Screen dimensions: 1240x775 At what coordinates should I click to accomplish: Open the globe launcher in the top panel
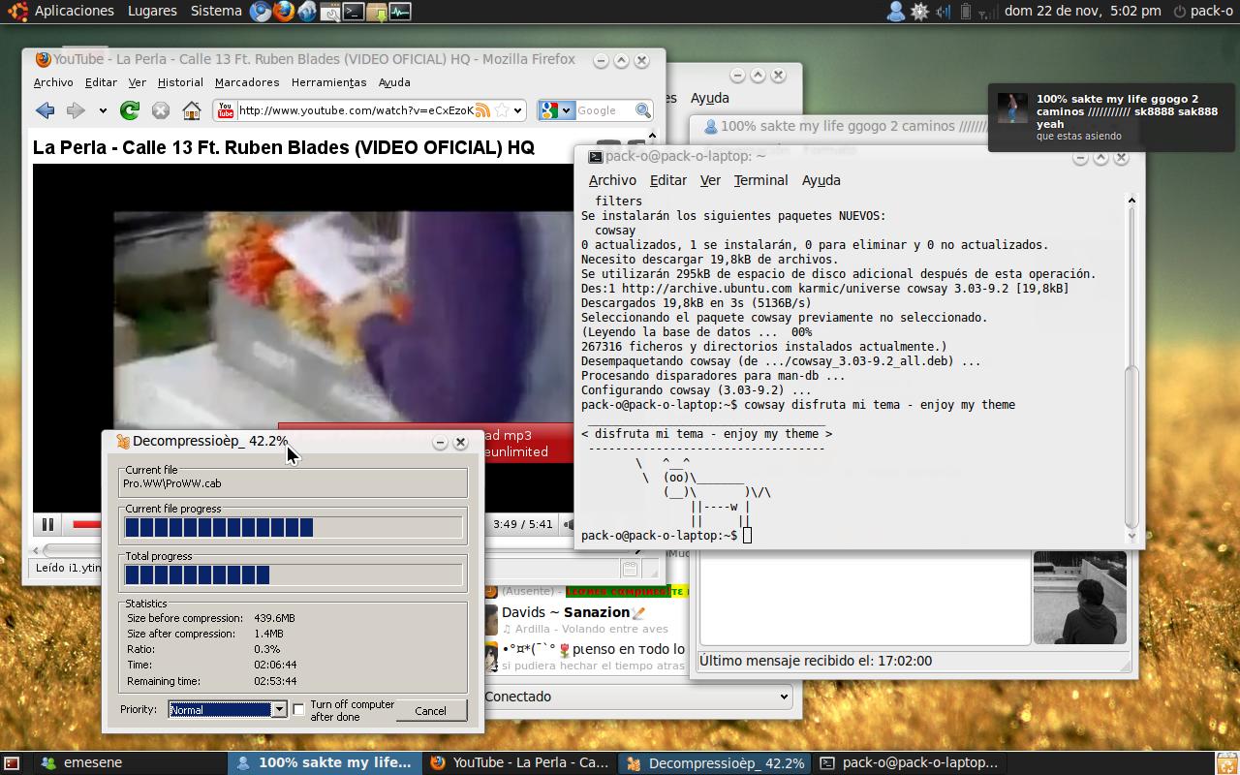coord(306,12)
